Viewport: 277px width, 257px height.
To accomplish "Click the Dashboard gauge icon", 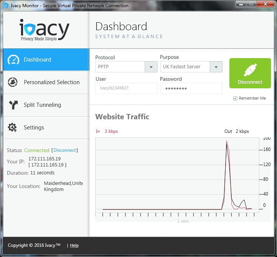I will pos(13,60).
